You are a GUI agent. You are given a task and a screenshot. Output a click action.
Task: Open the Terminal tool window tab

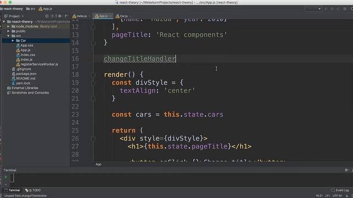click(12, 190)
